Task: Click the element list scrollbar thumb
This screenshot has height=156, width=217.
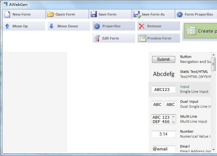Action: coord(213,64)
